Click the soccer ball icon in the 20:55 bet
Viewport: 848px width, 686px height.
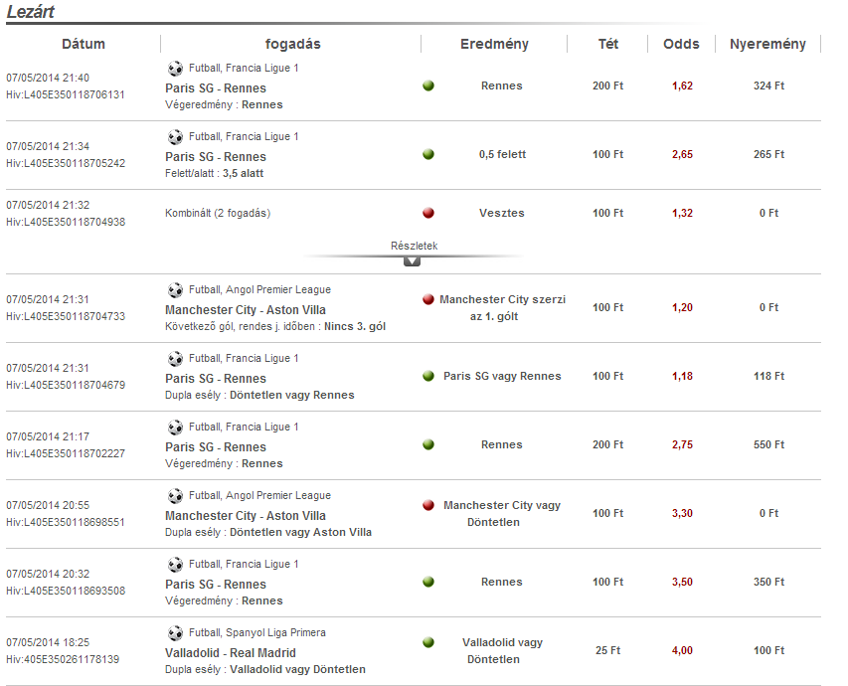coord(176,496)
